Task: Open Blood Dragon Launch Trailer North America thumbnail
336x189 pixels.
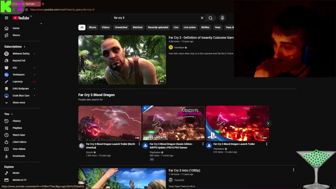Action: (110, 123)
